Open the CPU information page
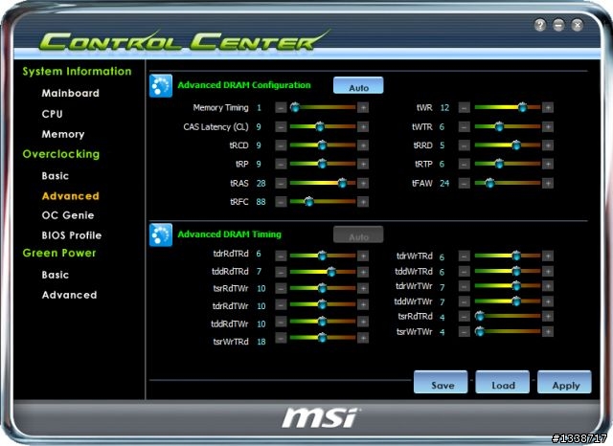 (x=52, y=114)
